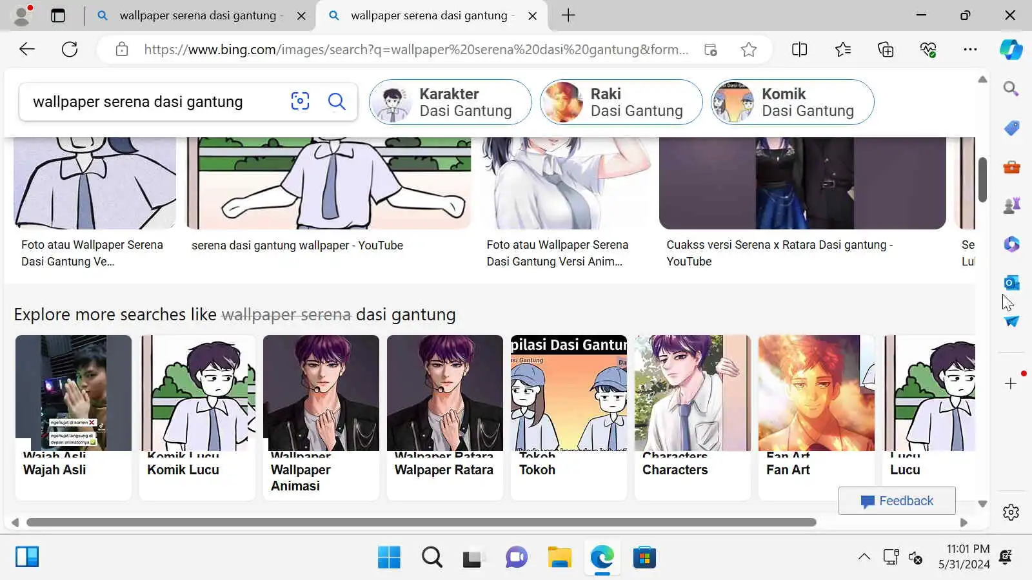Open Windows Start menu

tap(389, 557)
